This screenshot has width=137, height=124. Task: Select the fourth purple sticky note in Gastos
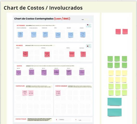tap(56, 72)
